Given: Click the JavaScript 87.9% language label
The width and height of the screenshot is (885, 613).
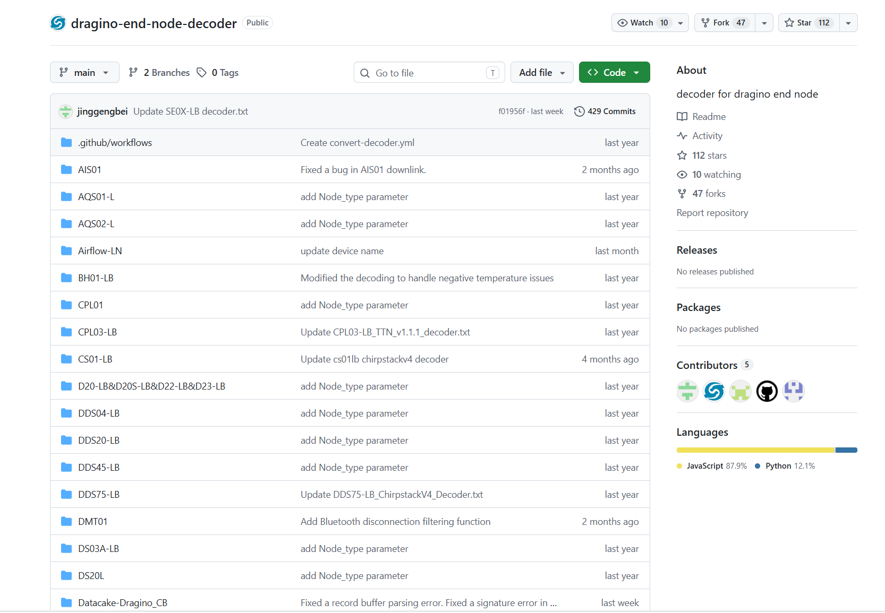Looking at the screenshot, I should pyautogui.click(x=712, y=466).
